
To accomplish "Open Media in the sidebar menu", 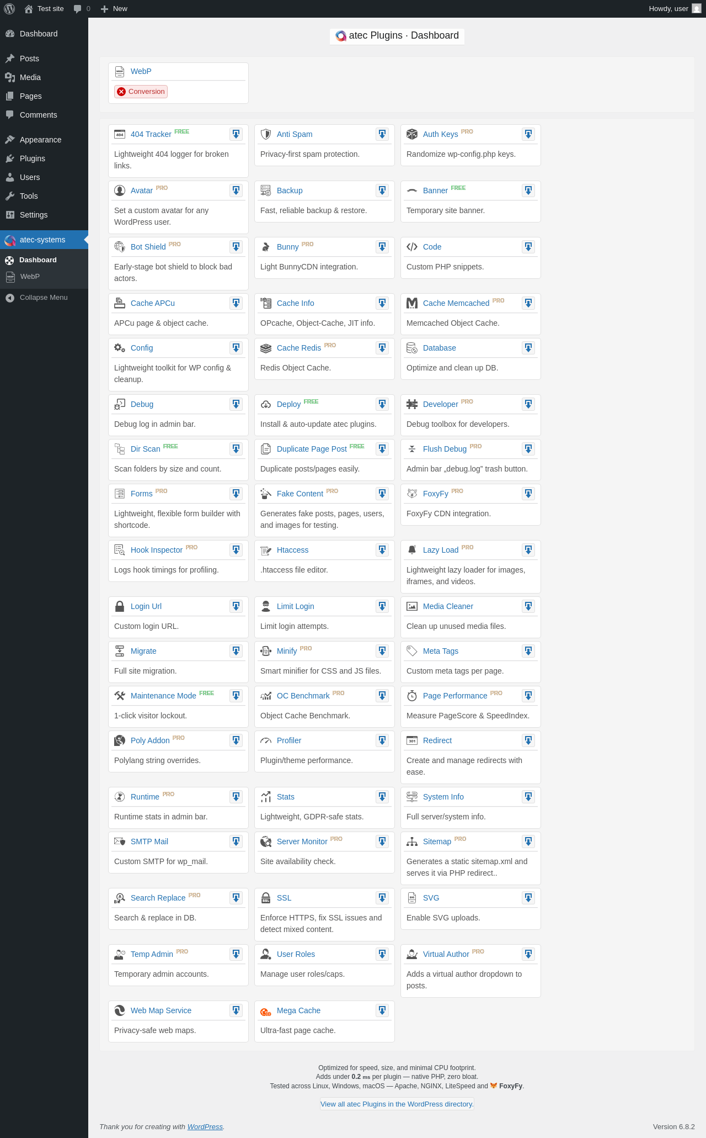I will pos(44,77).
